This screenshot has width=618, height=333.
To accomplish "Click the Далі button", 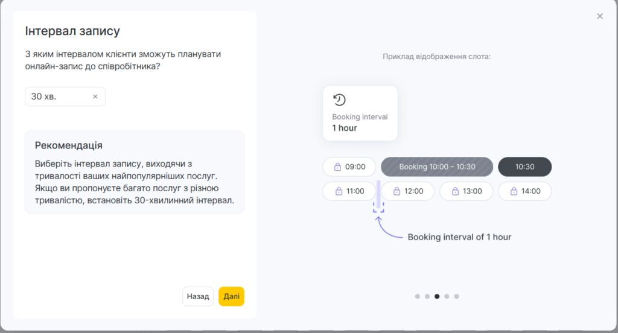I will (x=231, y=296).
